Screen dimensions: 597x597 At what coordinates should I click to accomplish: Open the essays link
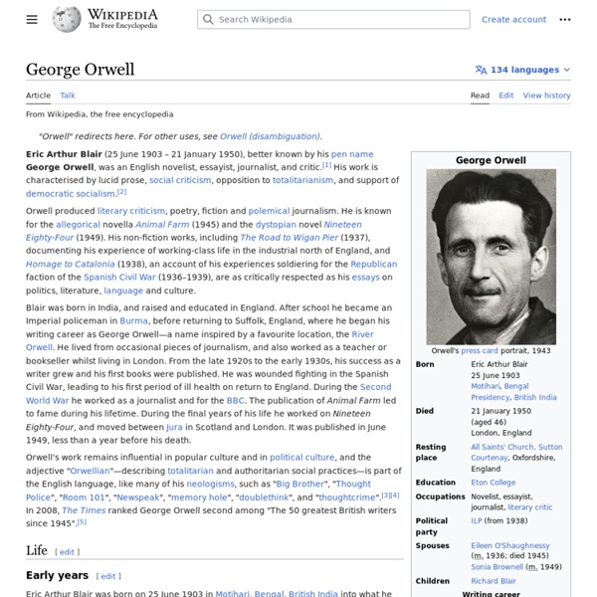(x=365, y=278)
